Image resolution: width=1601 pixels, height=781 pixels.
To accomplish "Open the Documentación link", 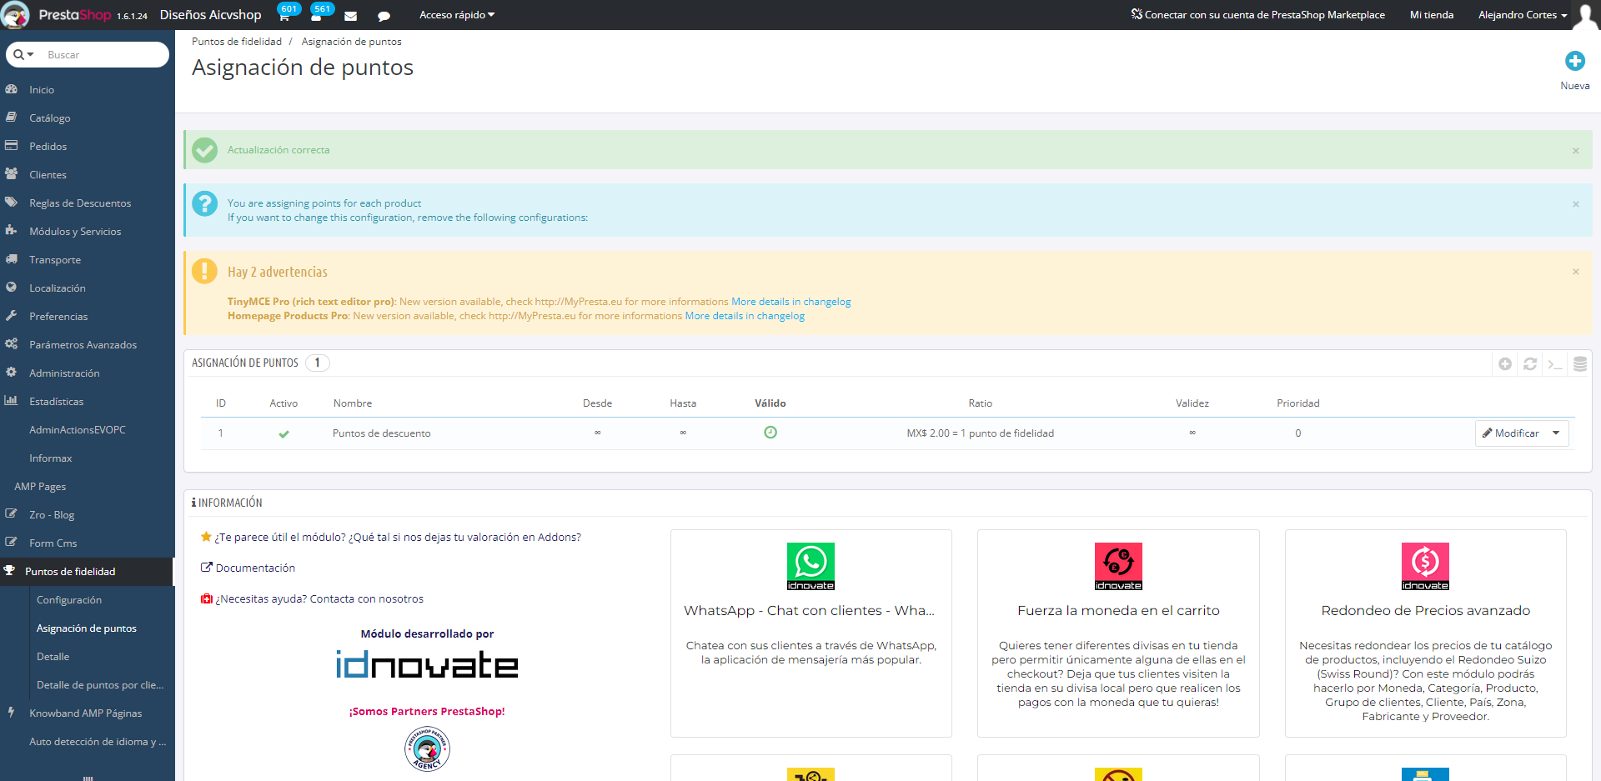I will tap(255, 568).
